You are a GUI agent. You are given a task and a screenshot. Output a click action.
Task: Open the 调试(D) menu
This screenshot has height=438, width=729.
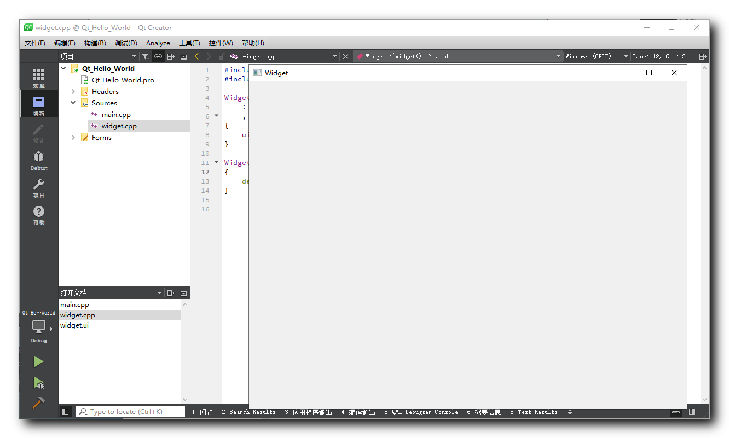click(x=126, y=43)
